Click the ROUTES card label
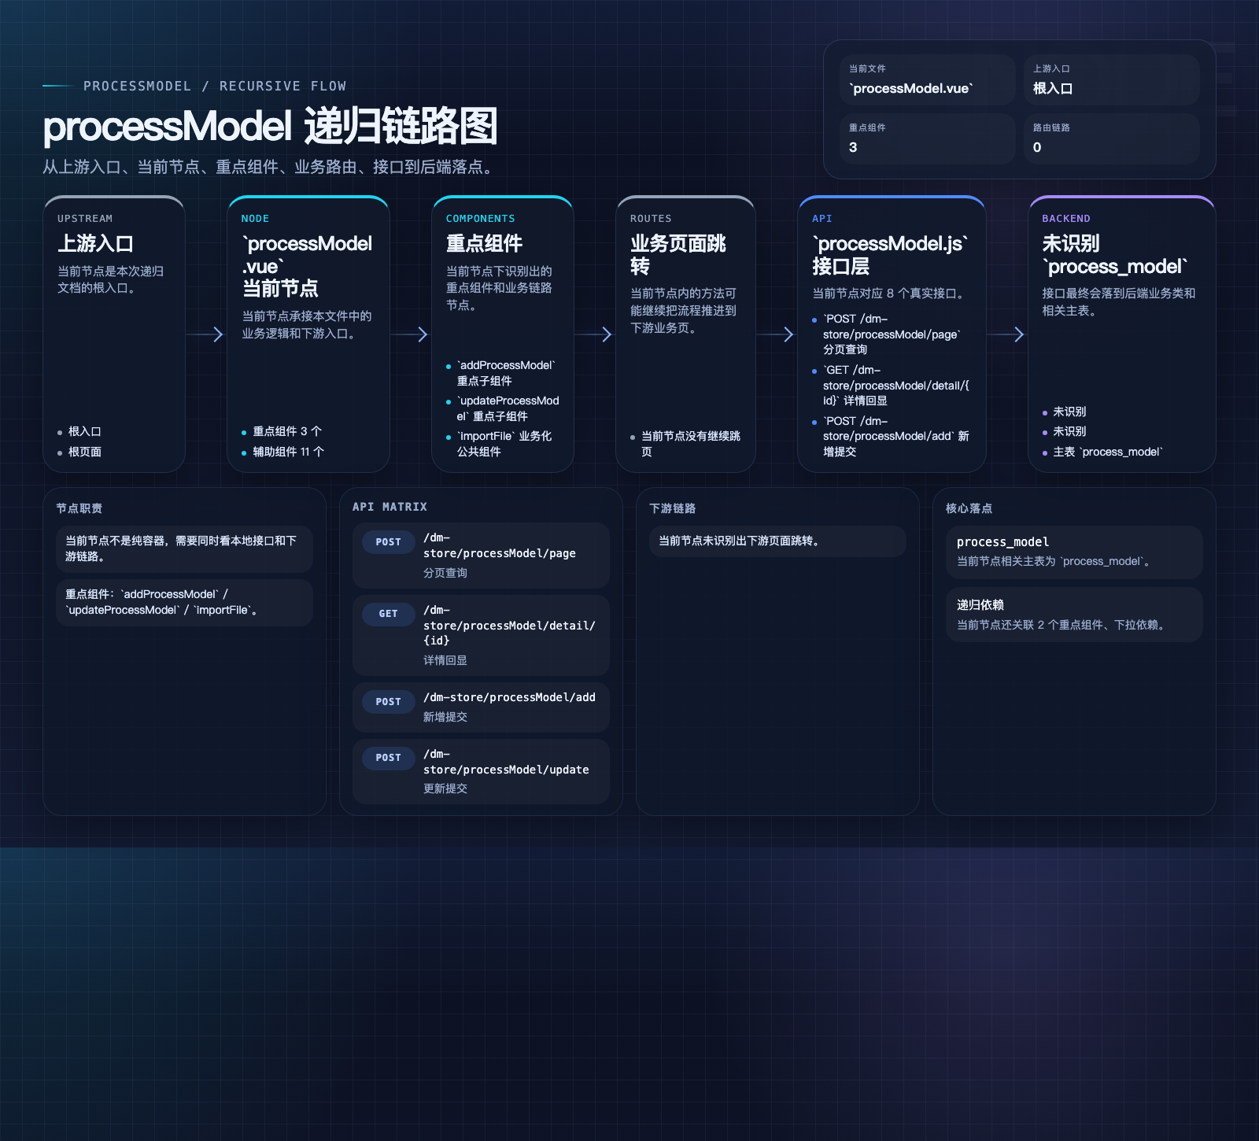Screen dimensions: 1259x1141 [651, 219]
